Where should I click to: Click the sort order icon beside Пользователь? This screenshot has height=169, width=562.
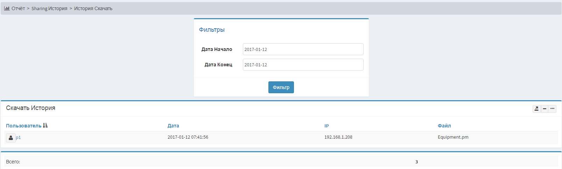[x=45, y=125]
